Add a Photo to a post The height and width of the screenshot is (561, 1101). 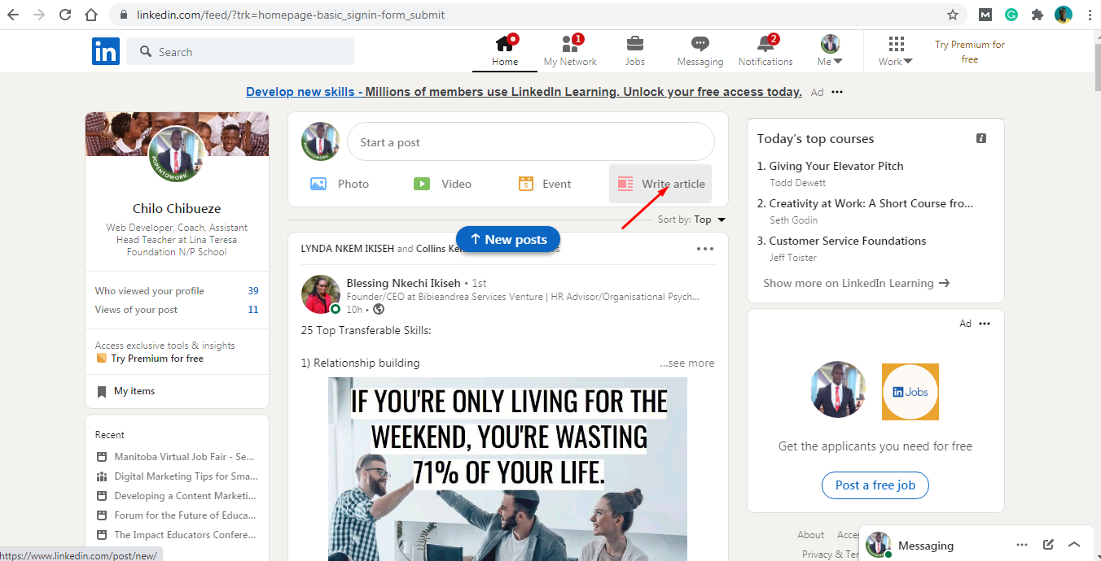click(x=340, y=184)
